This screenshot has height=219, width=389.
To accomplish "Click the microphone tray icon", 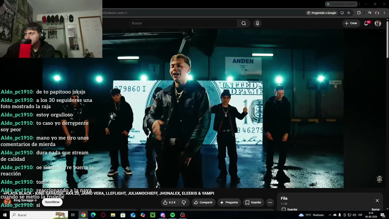I will 340,215.
